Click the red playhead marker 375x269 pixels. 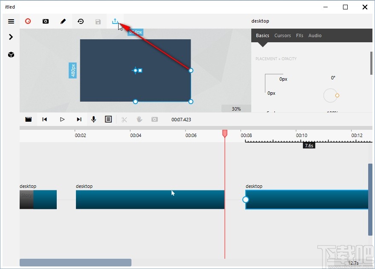click(x=225, y=134)
